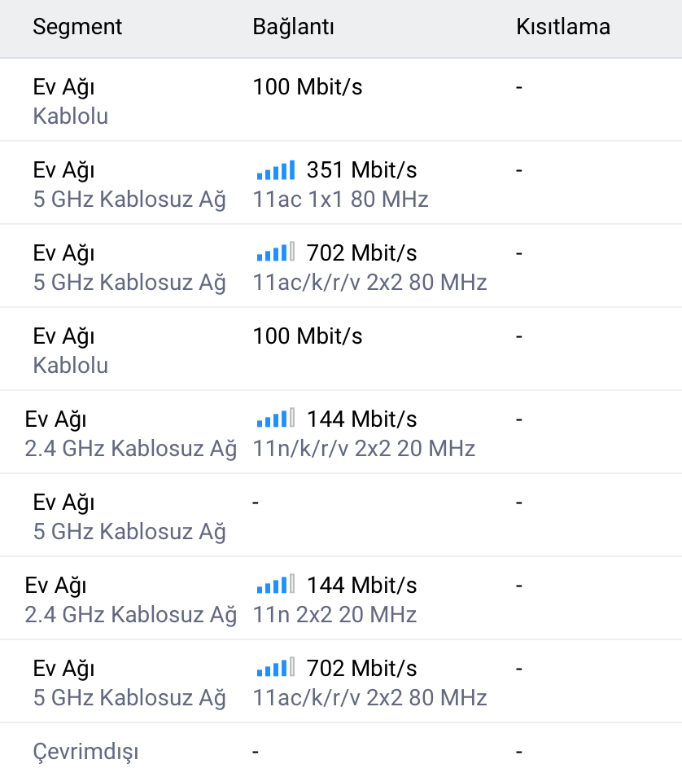Click Kısıtlama dash in the Çevrimdışı row
Image resolution: width=682 pixels, height=777 pixels.
click(x=519, y=753)
